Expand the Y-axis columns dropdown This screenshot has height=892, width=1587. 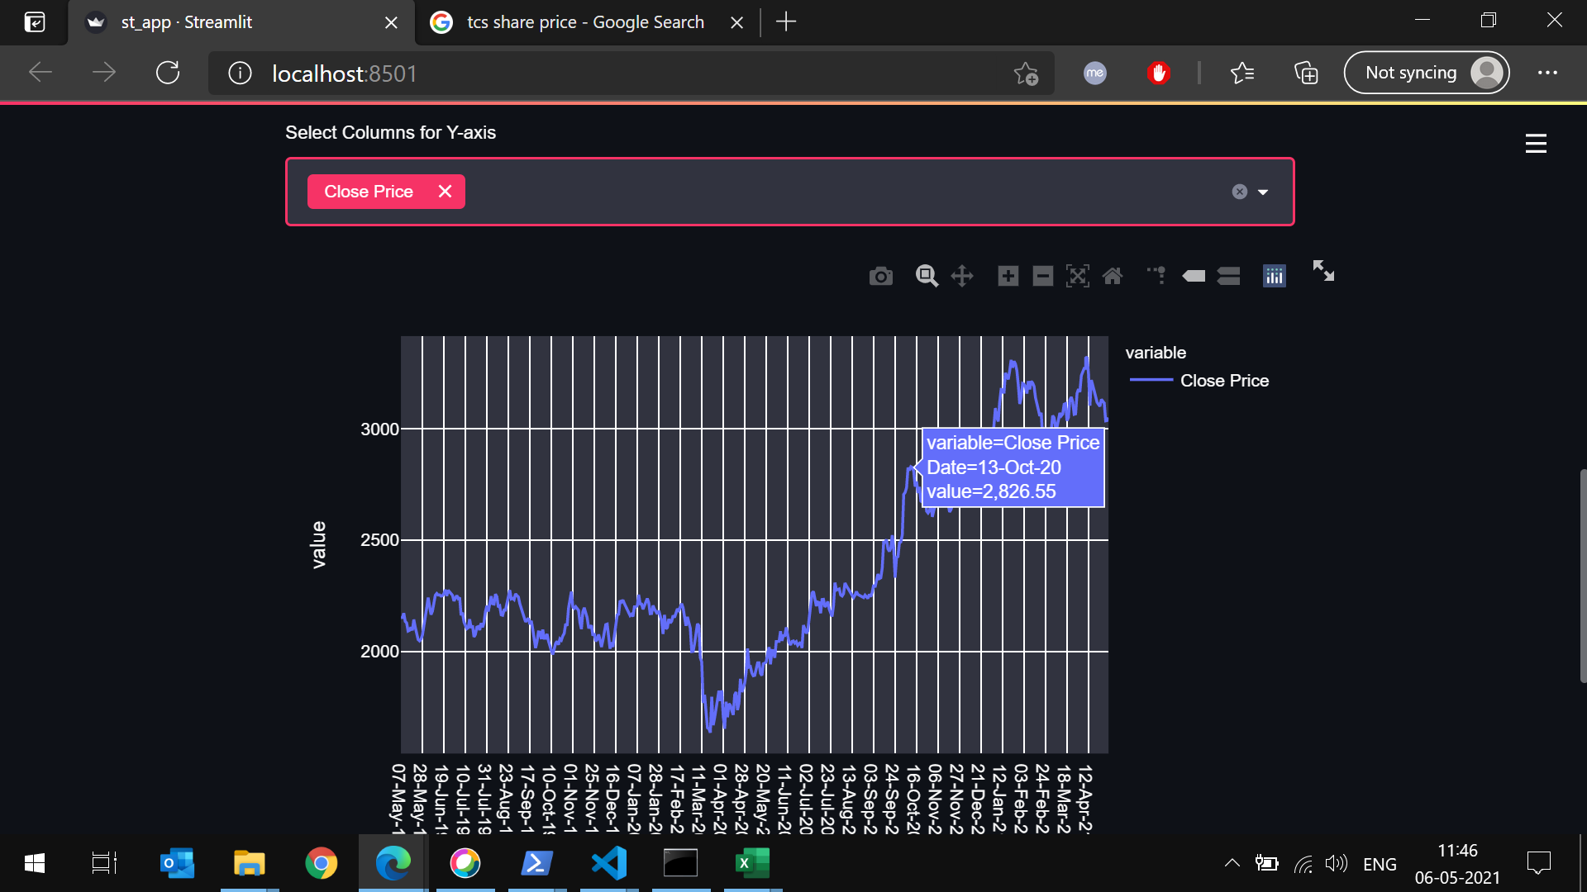pos(1263,192)
